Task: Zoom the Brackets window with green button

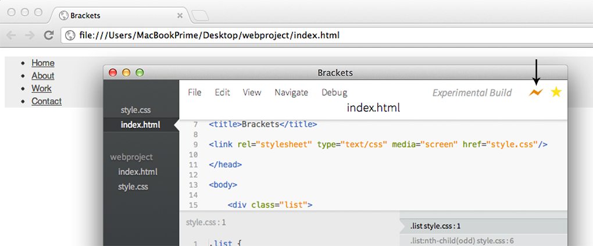Action: 140,73
